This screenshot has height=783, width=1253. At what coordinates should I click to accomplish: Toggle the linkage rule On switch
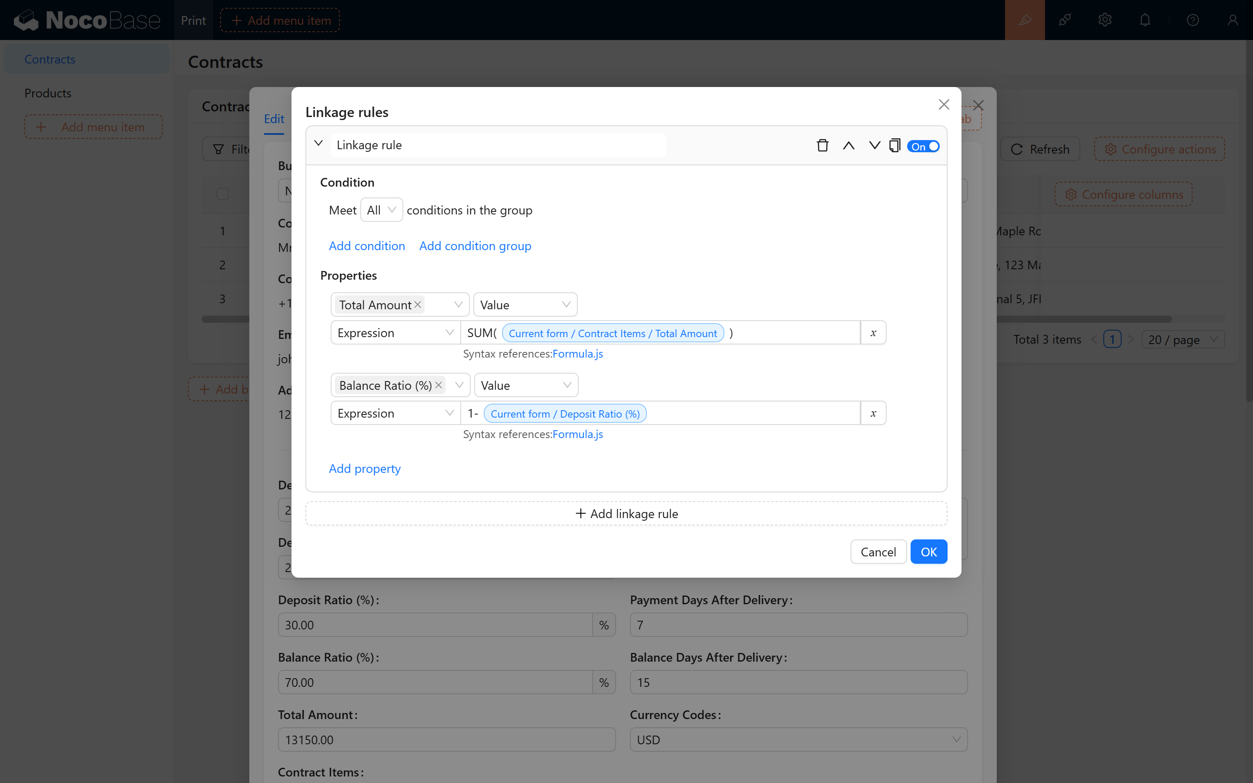923,147
